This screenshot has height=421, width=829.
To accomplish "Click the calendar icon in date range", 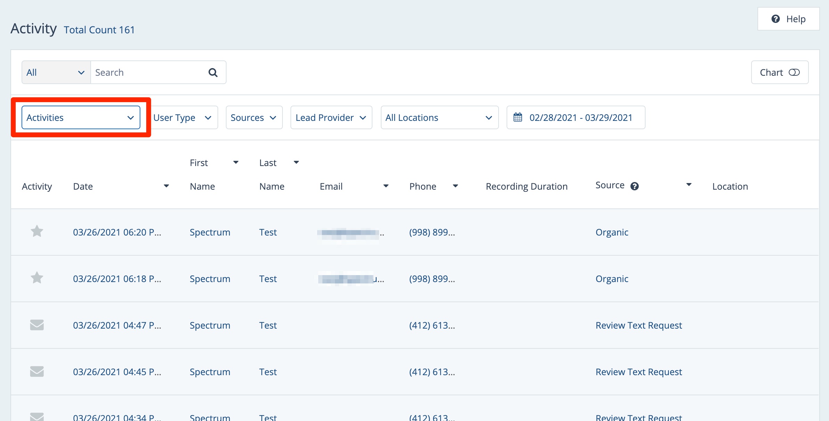I will (518, 117).
